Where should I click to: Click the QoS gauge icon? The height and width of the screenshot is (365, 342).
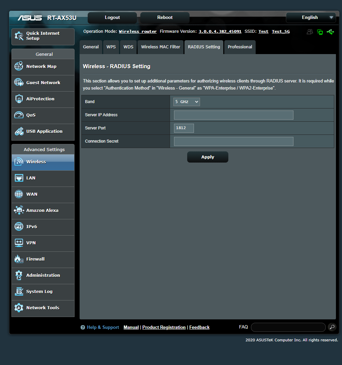19,115
